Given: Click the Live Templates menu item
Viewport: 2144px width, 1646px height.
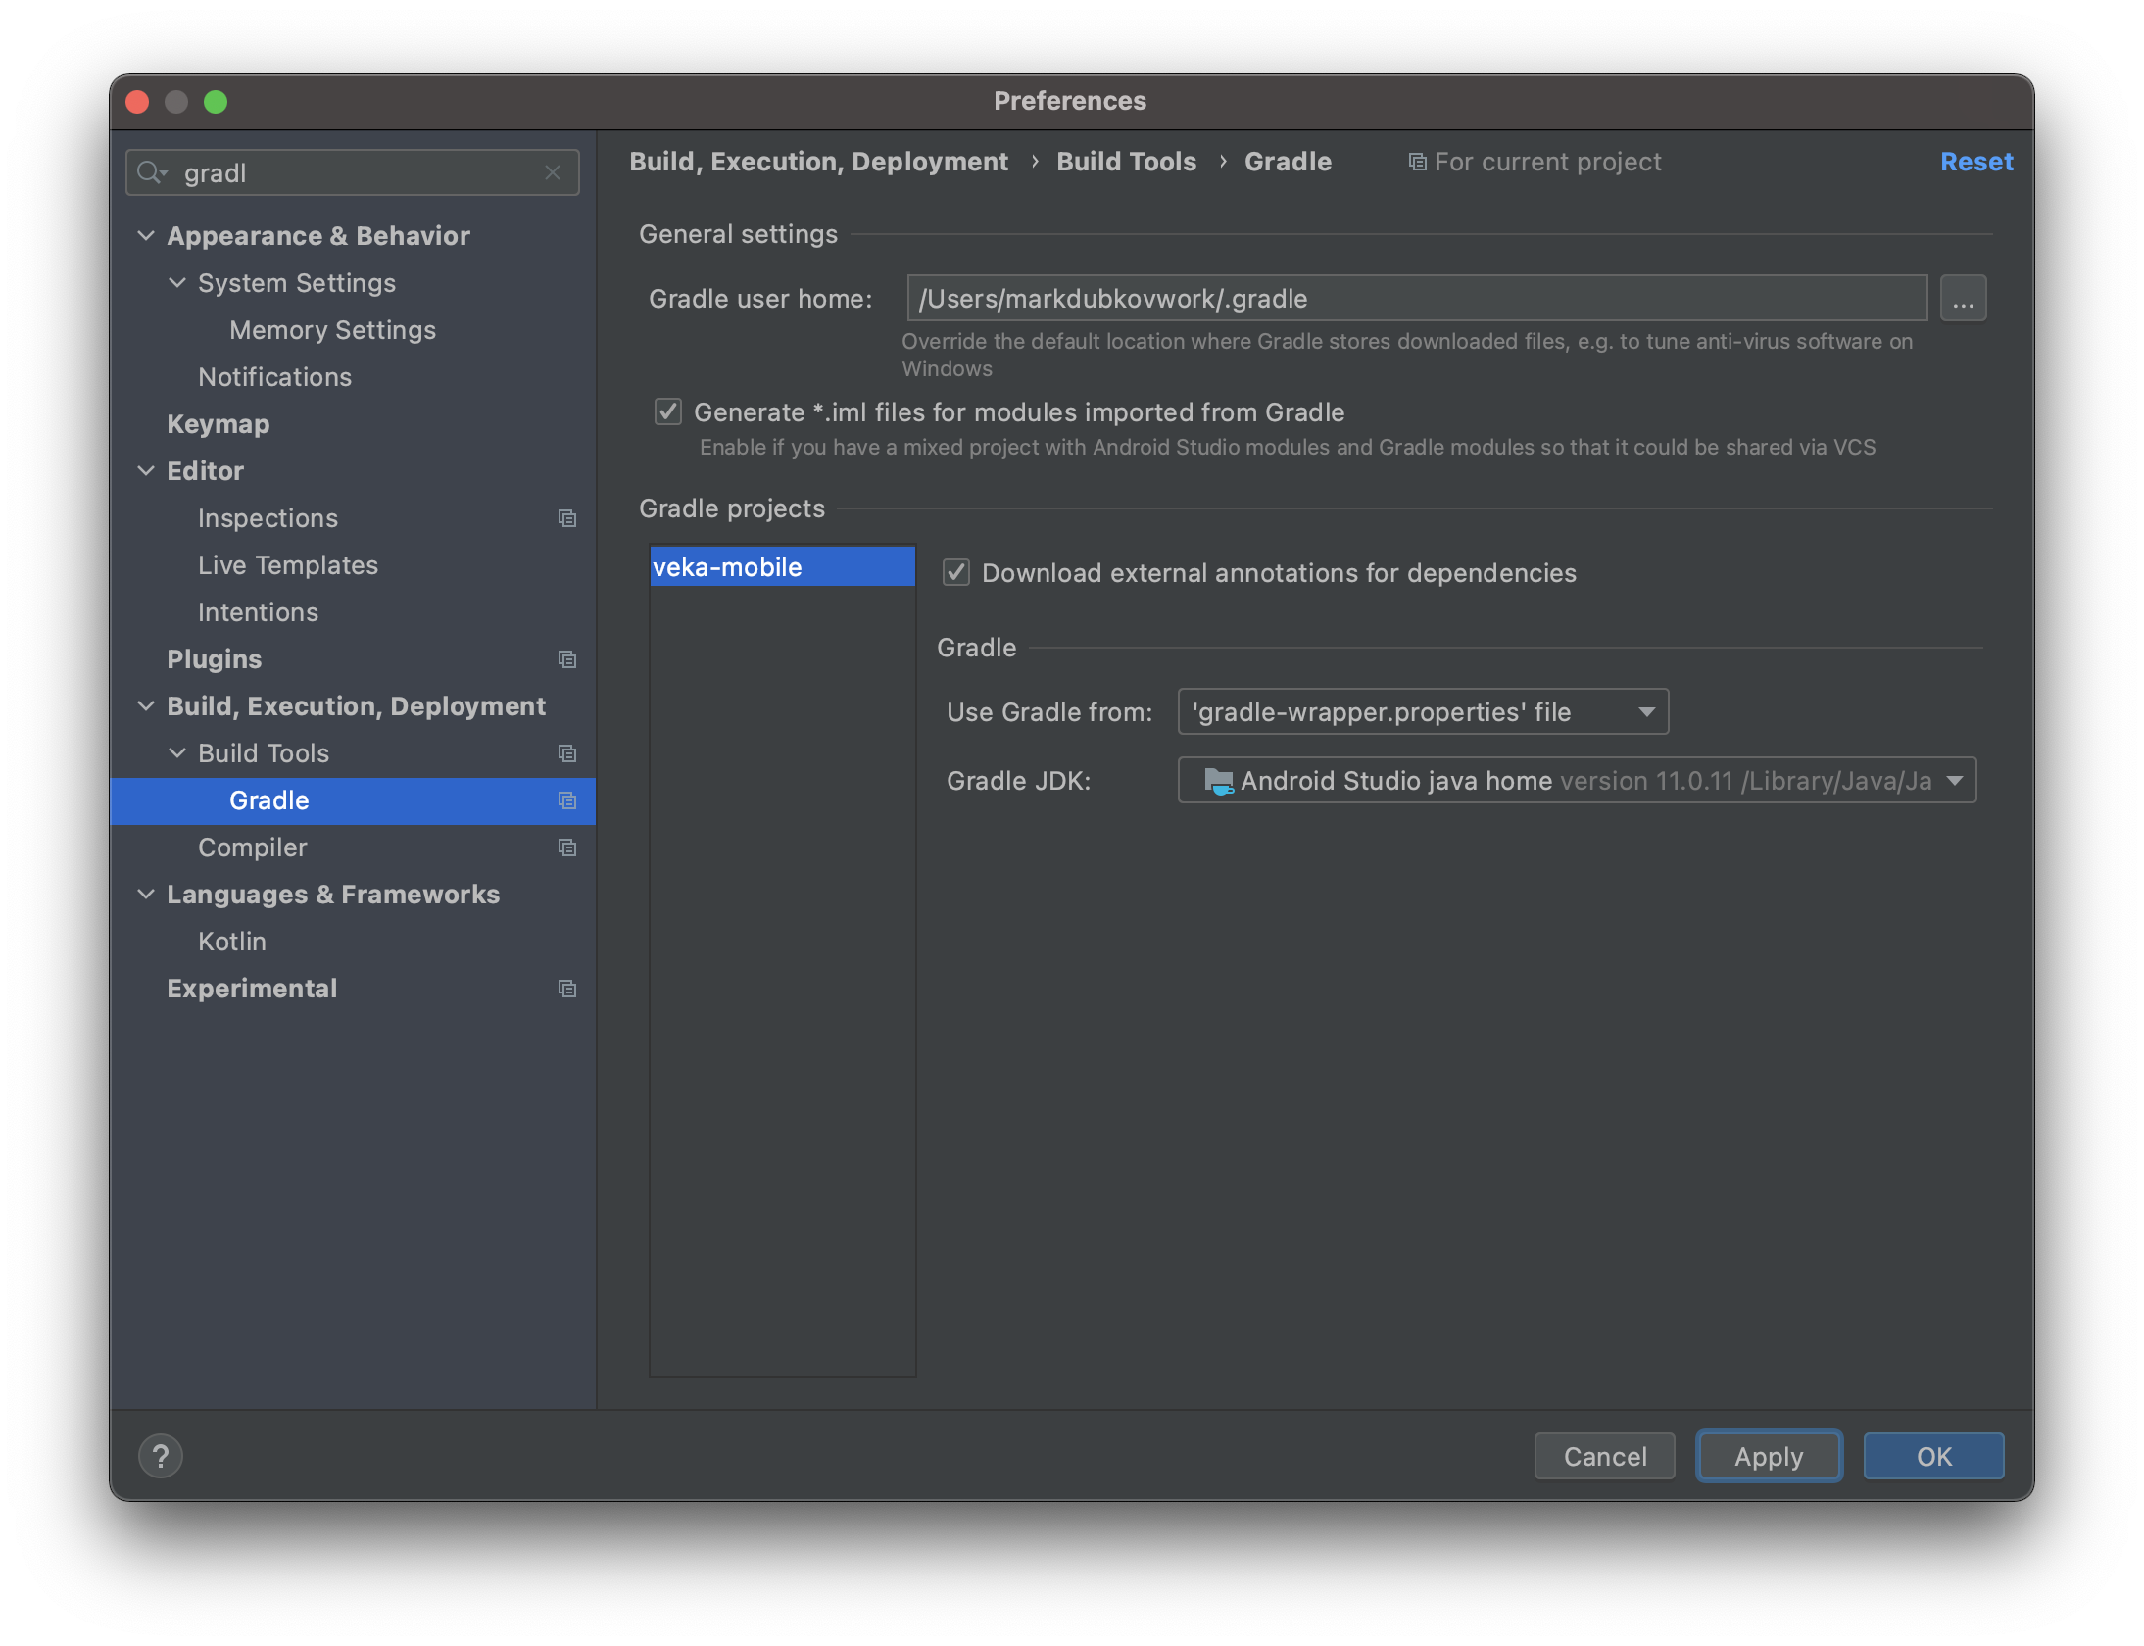Looking at the screenshot, I should pos(289,563).
